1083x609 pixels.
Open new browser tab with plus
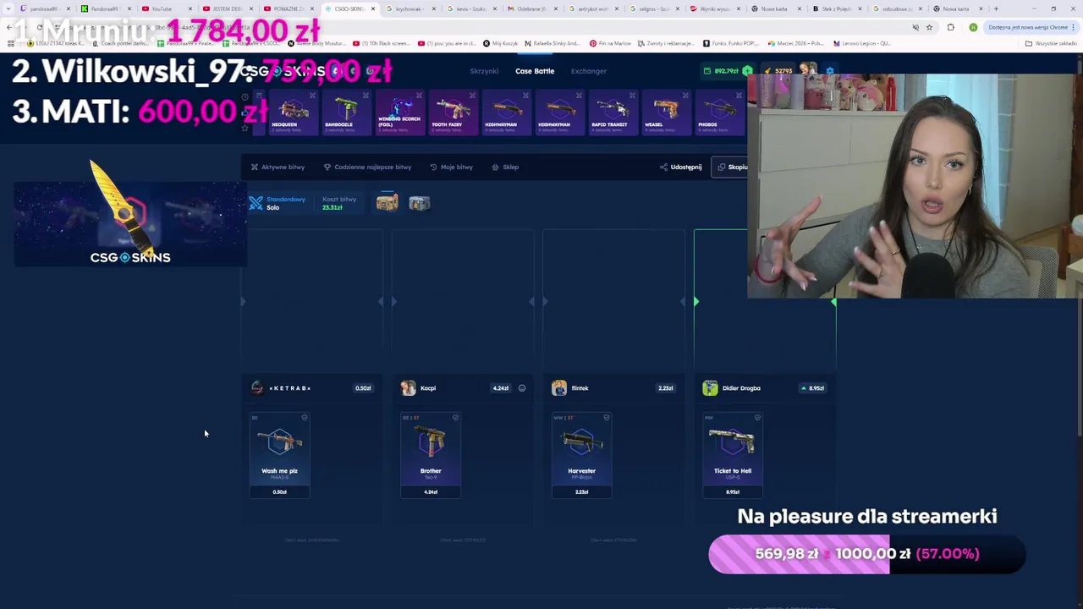pos(996,8)
